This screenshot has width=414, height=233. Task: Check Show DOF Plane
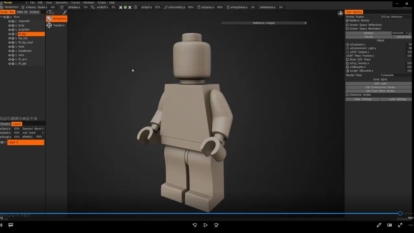point(347,60)
